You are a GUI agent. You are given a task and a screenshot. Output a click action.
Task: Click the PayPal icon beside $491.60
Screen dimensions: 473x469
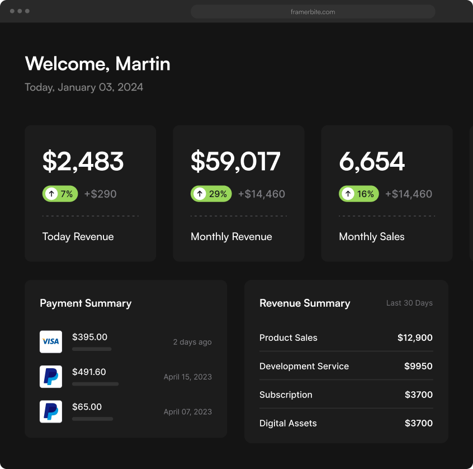point(51,377)
